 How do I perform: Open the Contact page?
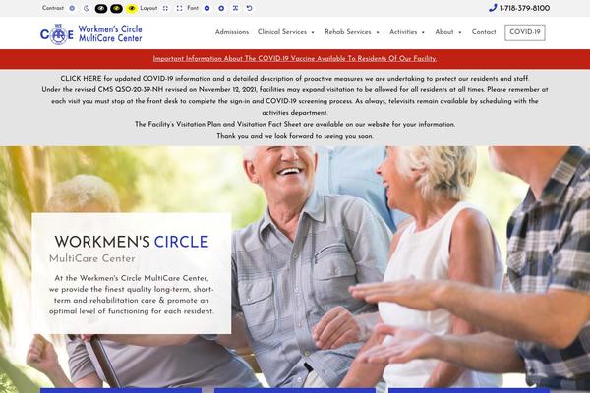(x=484, y=32)
